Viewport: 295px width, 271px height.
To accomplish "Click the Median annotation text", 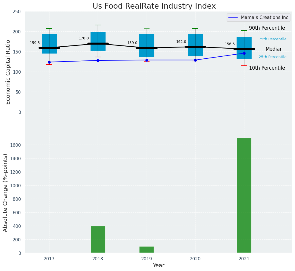I will tap(274, 49).
